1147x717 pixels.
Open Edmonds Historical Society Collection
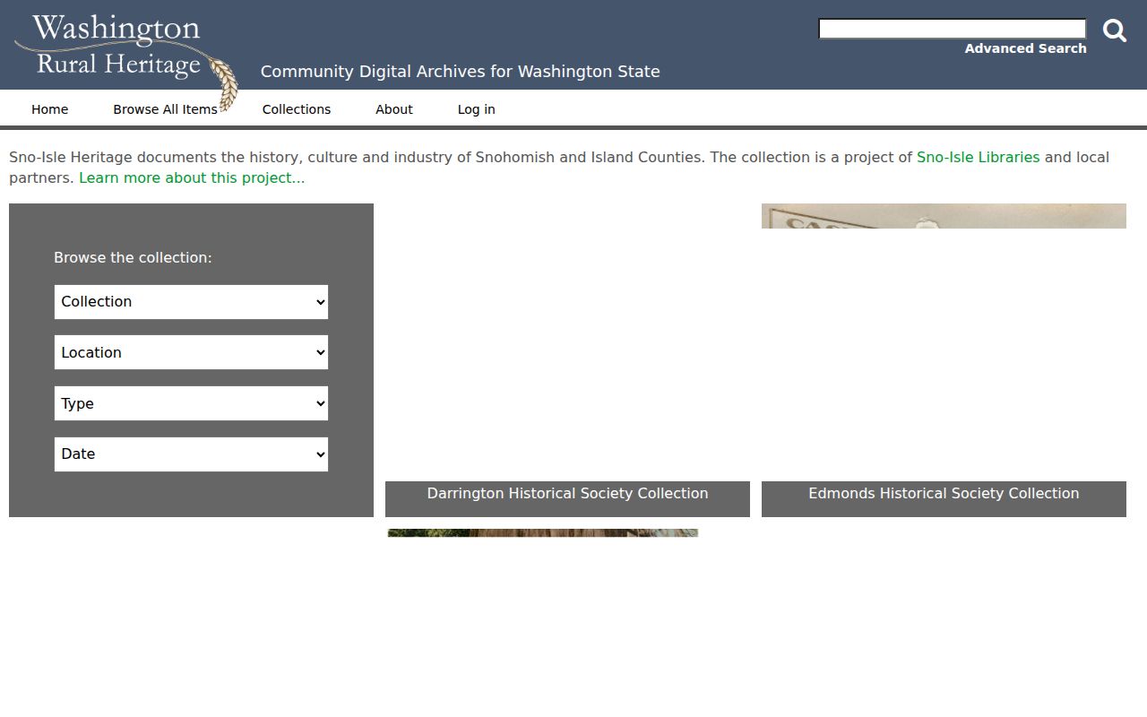pyautogui.click(x=944, y=494)
